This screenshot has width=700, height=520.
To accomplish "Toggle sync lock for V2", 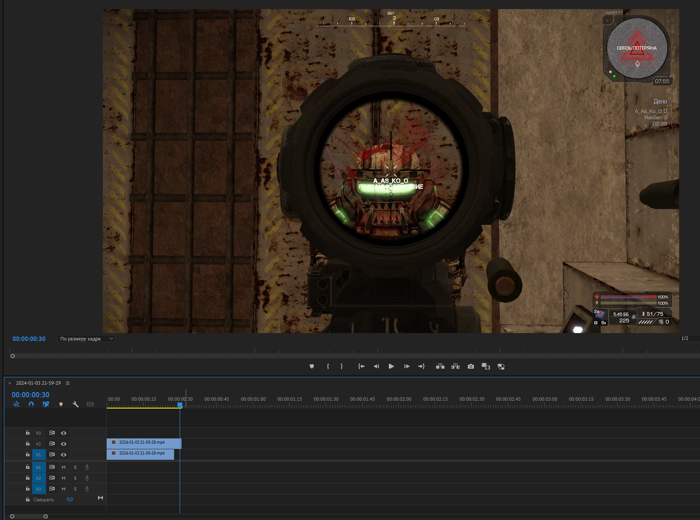I will (x=52, y=444).
